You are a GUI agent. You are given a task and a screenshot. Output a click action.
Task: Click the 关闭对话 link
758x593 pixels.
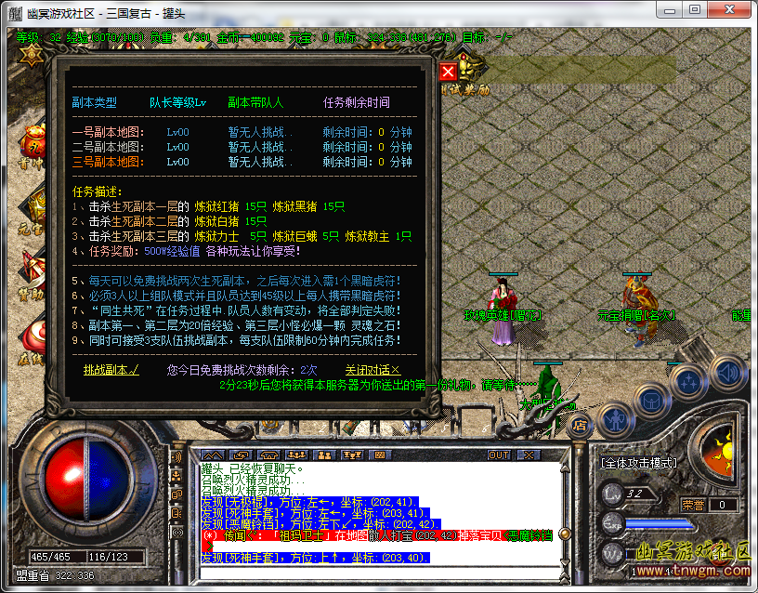click(x=372, y=370)
